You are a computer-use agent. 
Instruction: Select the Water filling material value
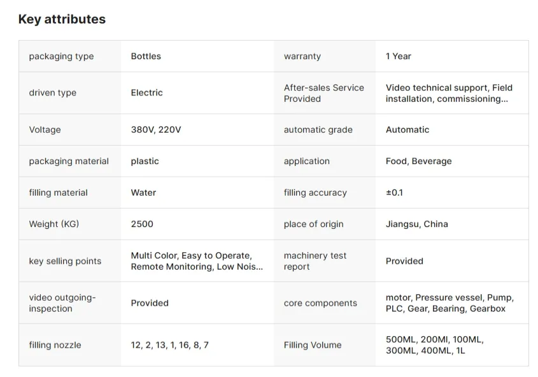[143, 193]
